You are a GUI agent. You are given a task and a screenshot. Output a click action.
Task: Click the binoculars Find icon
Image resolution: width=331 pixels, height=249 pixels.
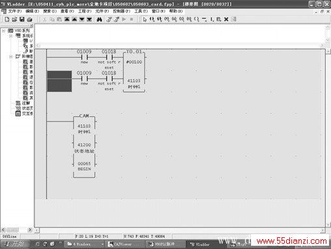point(99,20)
